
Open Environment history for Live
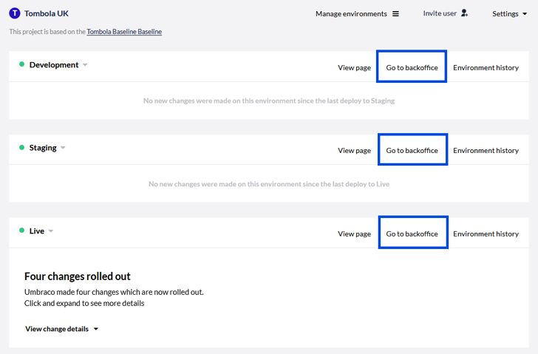tap(486, 234)
